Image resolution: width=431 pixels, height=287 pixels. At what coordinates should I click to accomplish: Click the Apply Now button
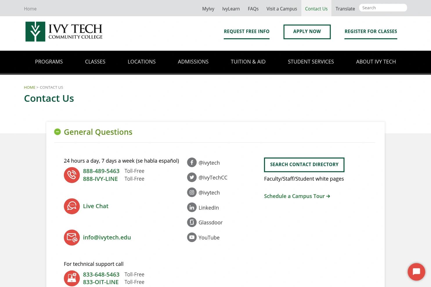(x=307, y=32)
